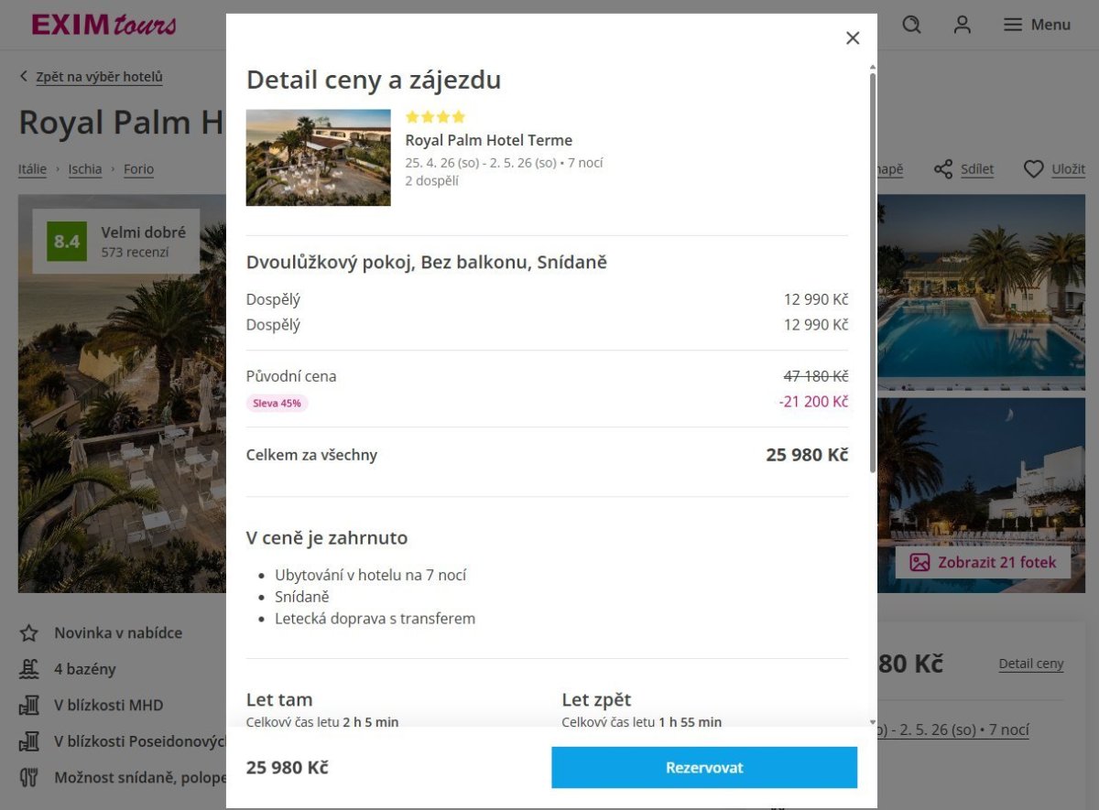
Task: Open the Detail ceny link
Action: (1031, 664)
